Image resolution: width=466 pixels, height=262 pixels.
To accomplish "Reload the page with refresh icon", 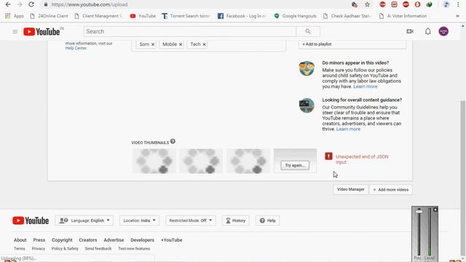I will (31, 4).
